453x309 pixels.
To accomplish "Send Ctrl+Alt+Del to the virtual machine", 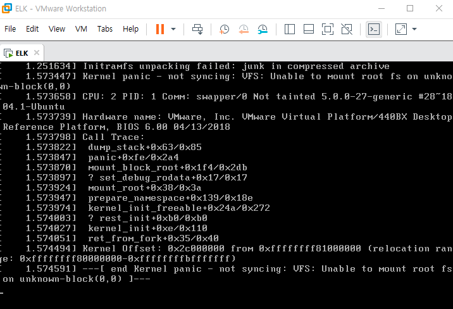I will (x=197, y=29).
